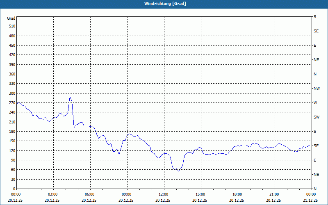
Task: Click the lowest dip of the blue line
Action: pos(178,171)
